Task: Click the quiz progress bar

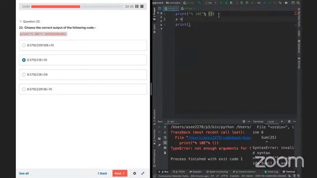Action: click(x=77, y=6)
